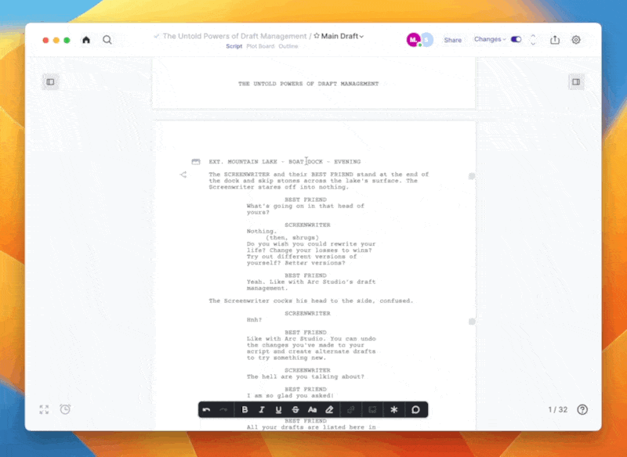
Task: Toggle the left sidebar panel
Action: click(x=50, y=81)
